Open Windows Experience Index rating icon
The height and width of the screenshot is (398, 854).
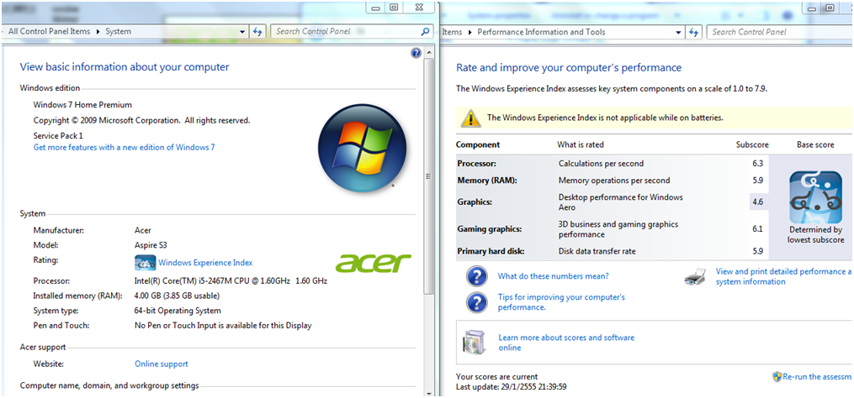tap(145, 263)
